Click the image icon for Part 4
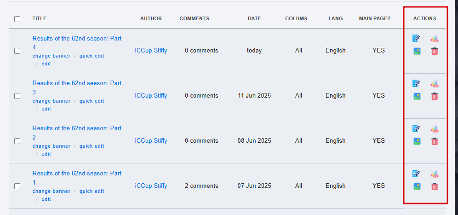 pos(417,51)
